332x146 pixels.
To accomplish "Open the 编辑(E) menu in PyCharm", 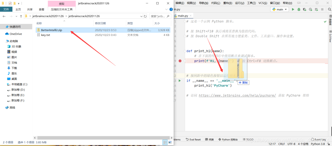I will point(180,3).
